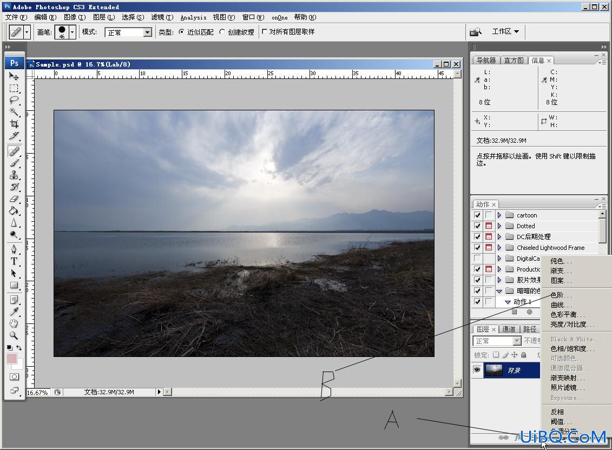The image size is (612, 450).
Task: Select the Eyedropper tool
Action: pyautogui.click(x=14, y=312)
